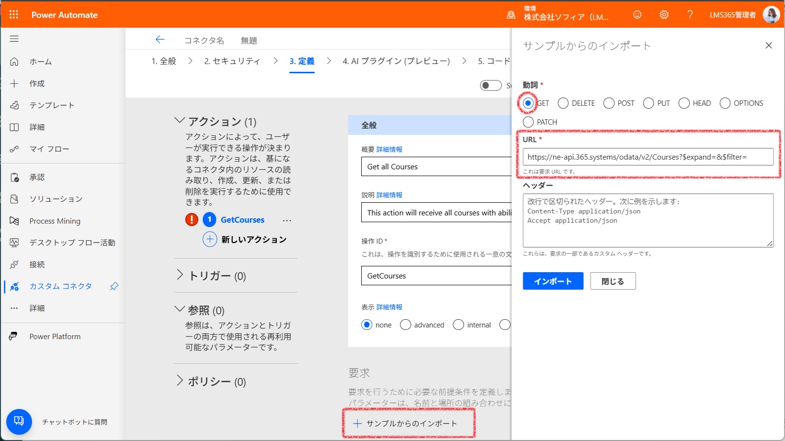Select the PATCH verb radio button
The width and height of the screenshot is (785, 441).
[528, 122]
